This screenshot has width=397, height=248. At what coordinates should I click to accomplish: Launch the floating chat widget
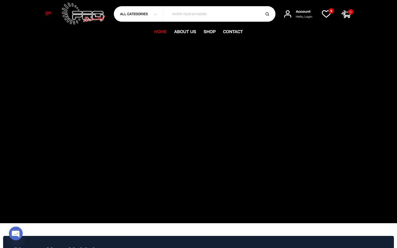[16, 233]
